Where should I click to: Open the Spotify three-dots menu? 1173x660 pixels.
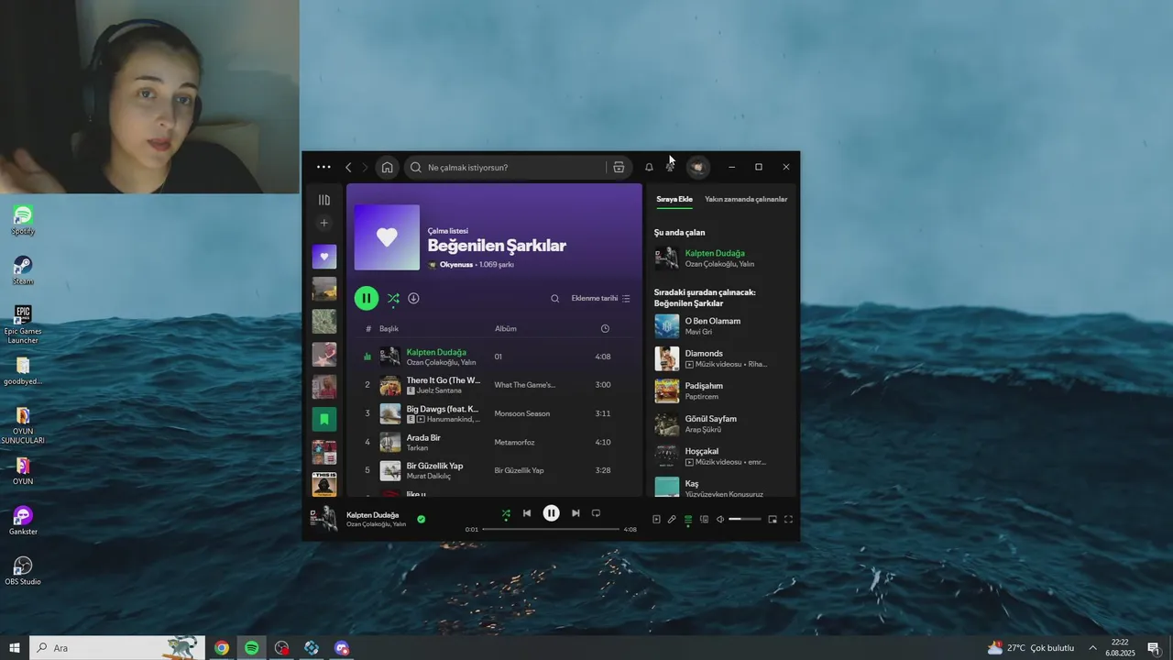pos(323,167)
